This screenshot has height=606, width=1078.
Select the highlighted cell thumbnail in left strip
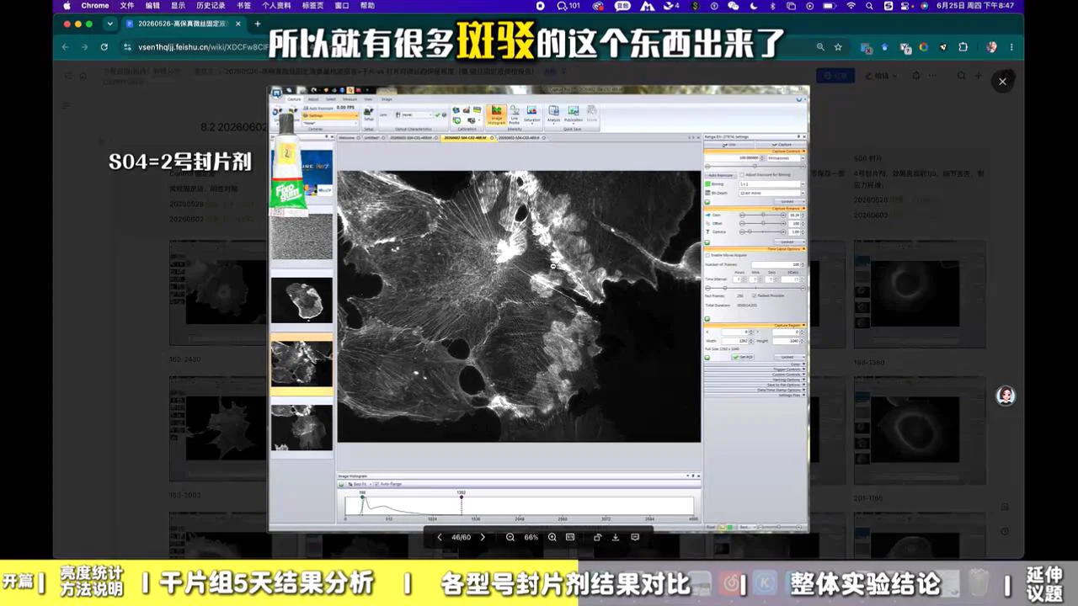[302, 363]
